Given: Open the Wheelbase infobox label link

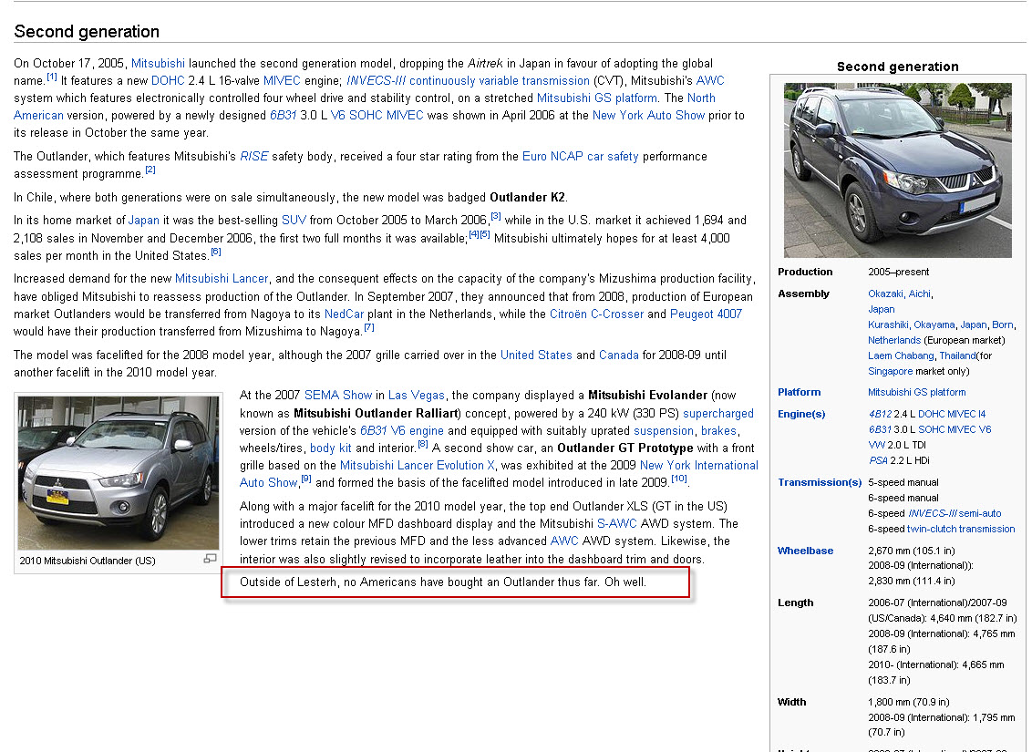Looking at the screenshot, I should pyautogui.click(x=805, y=551).
